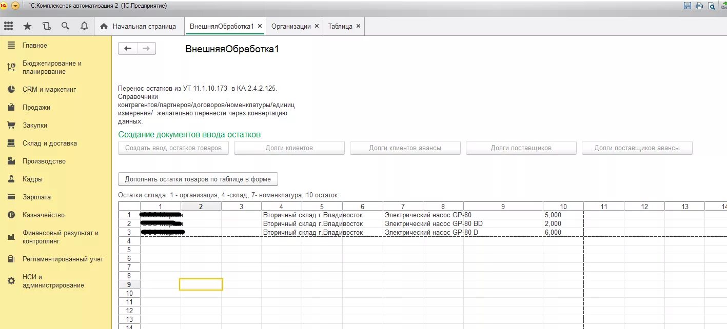Open the 1C main menu dropdown arrow
Image resolution: width=727 pixels, height=329 pixels.
pyautogui.click(x=15, y=6)
